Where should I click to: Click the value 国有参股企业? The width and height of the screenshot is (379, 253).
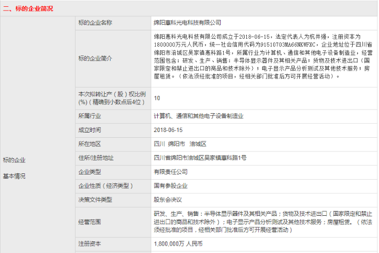coord(171,185)
